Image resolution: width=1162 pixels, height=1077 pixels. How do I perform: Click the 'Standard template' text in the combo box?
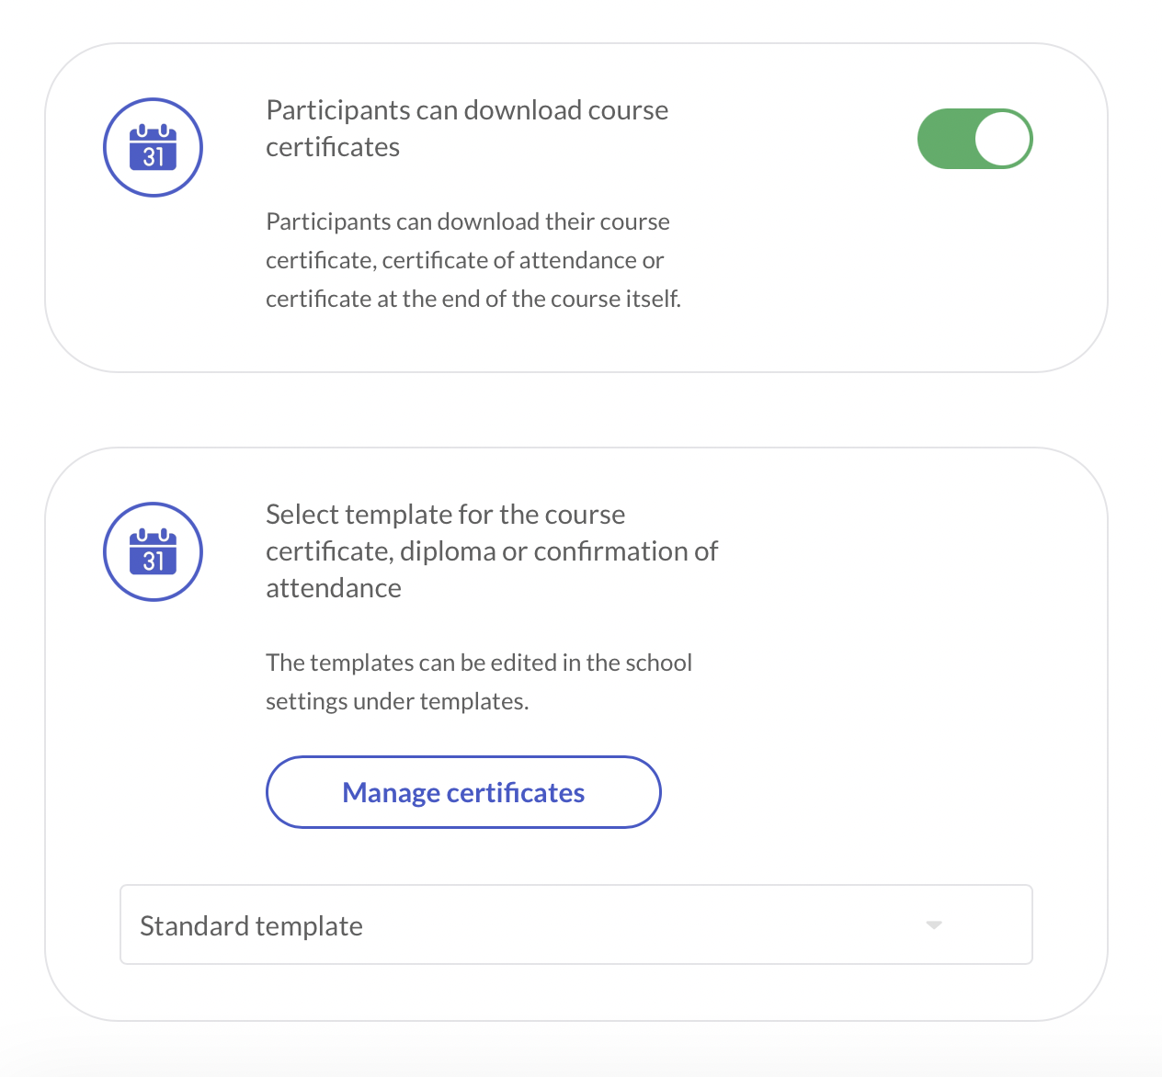click(251, 926)
